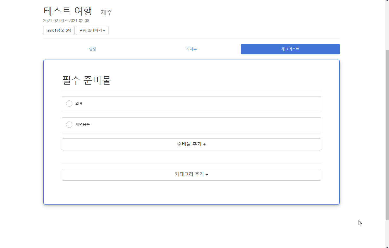Click the page vertical scrollbar thumb

point(387,135)
